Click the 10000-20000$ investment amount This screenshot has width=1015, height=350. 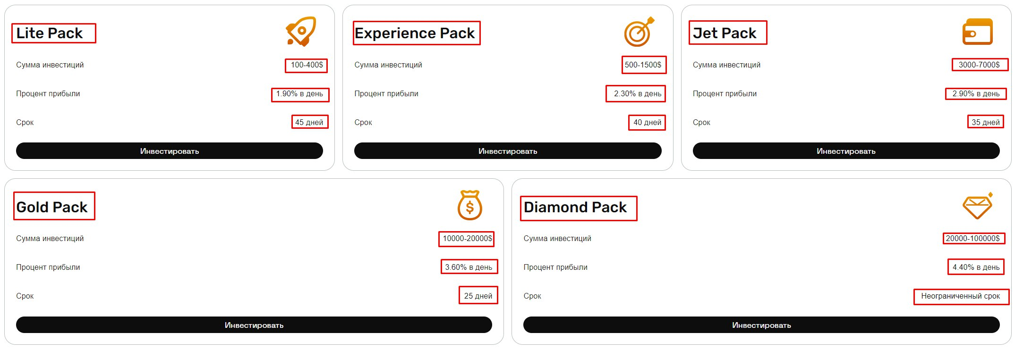467,239
